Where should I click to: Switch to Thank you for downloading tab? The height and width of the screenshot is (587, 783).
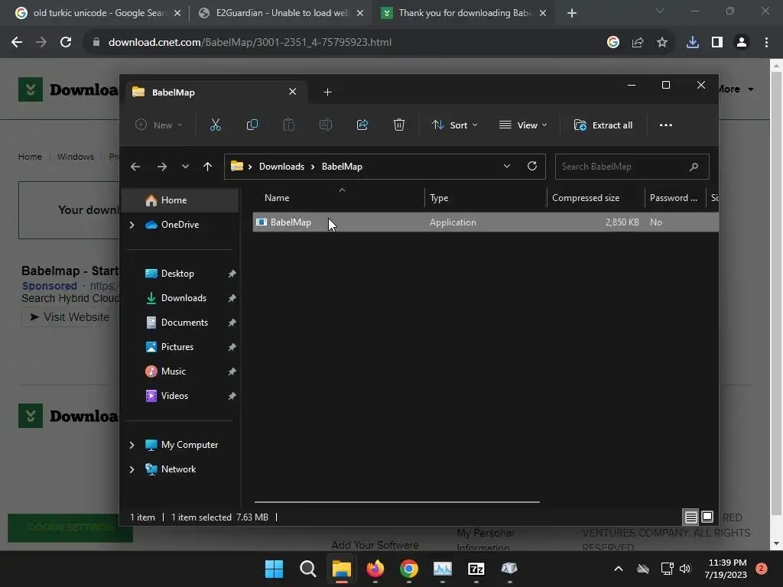(464, 13)
